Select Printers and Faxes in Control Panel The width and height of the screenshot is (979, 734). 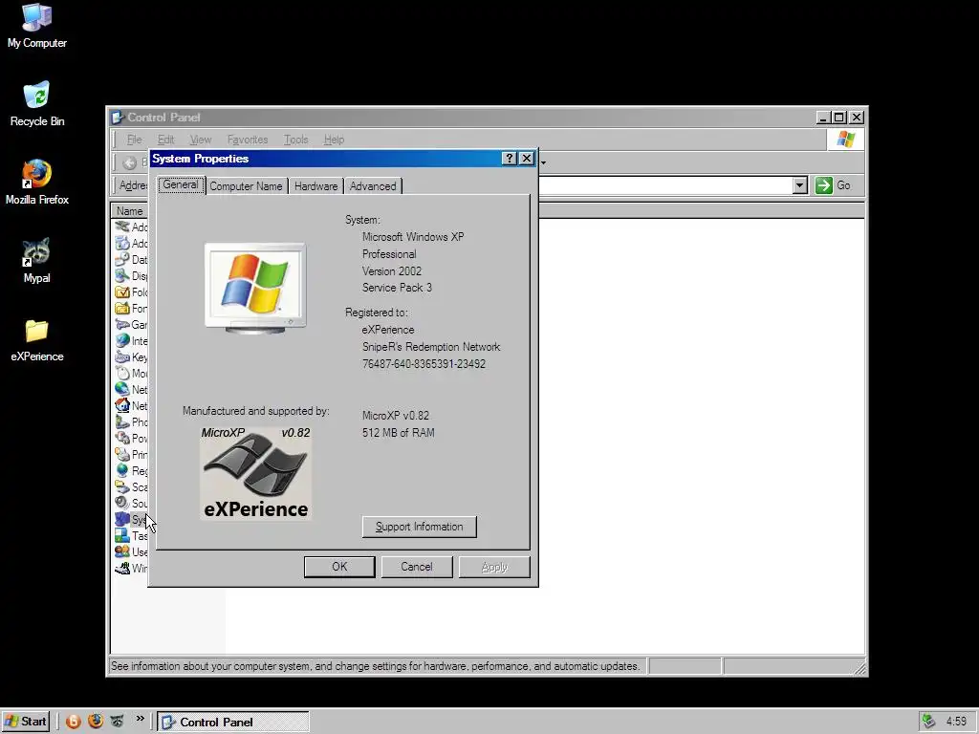[131, 454]
